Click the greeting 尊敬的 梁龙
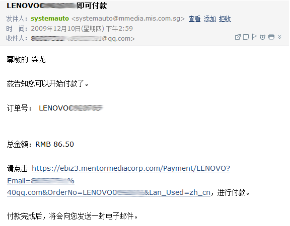 [26, 60]
